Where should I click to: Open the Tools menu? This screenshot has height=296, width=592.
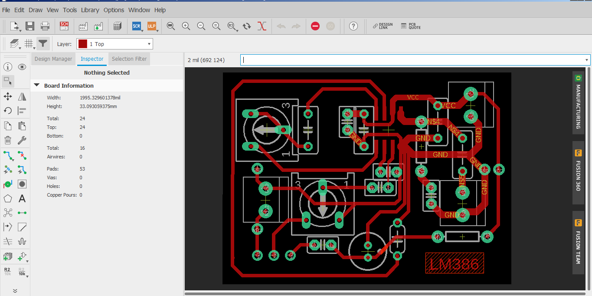point(69,10)
